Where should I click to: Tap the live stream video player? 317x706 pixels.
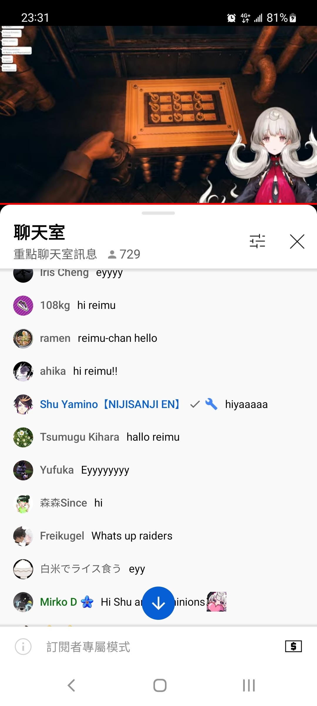[x=158, y=114]
